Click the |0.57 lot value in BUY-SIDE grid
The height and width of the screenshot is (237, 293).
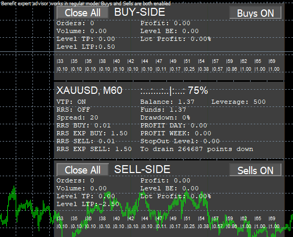(x=218, y=69)
